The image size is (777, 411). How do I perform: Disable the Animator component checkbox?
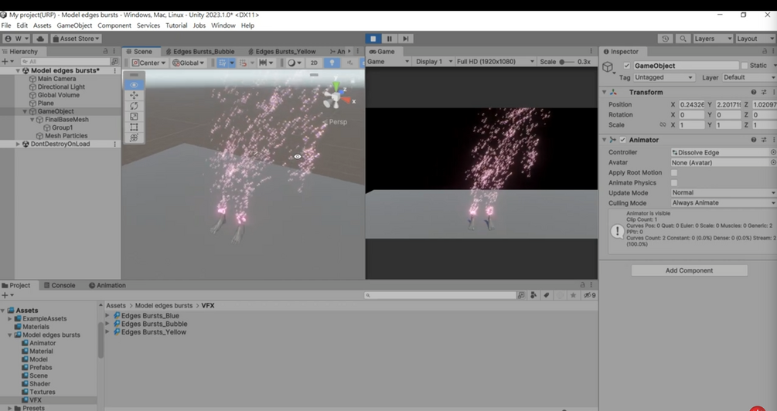pyautogui.click(x=623, y=140)
